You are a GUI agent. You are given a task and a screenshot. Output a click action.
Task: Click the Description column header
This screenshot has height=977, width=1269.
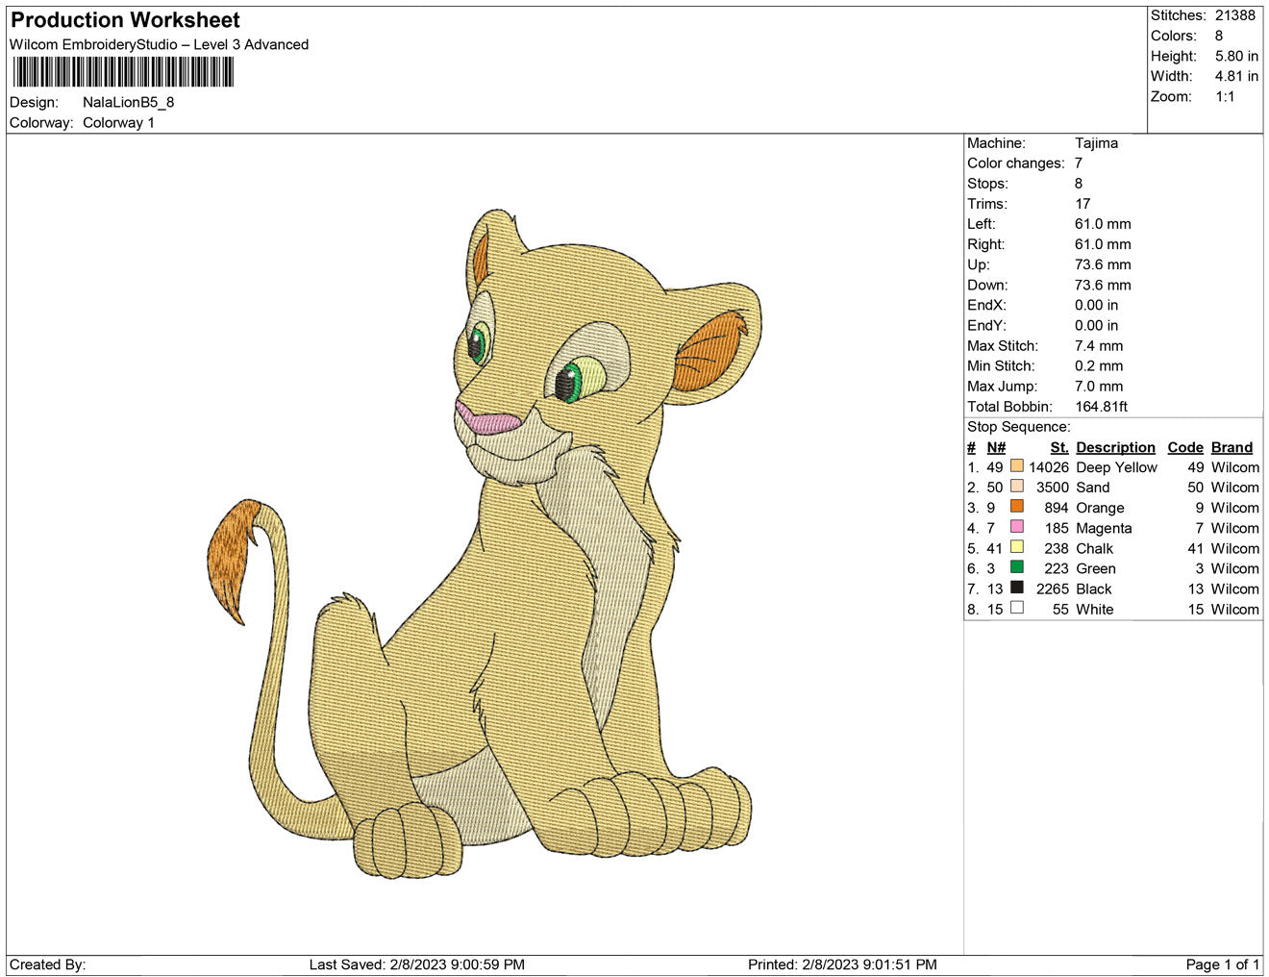pos(1115,447)
